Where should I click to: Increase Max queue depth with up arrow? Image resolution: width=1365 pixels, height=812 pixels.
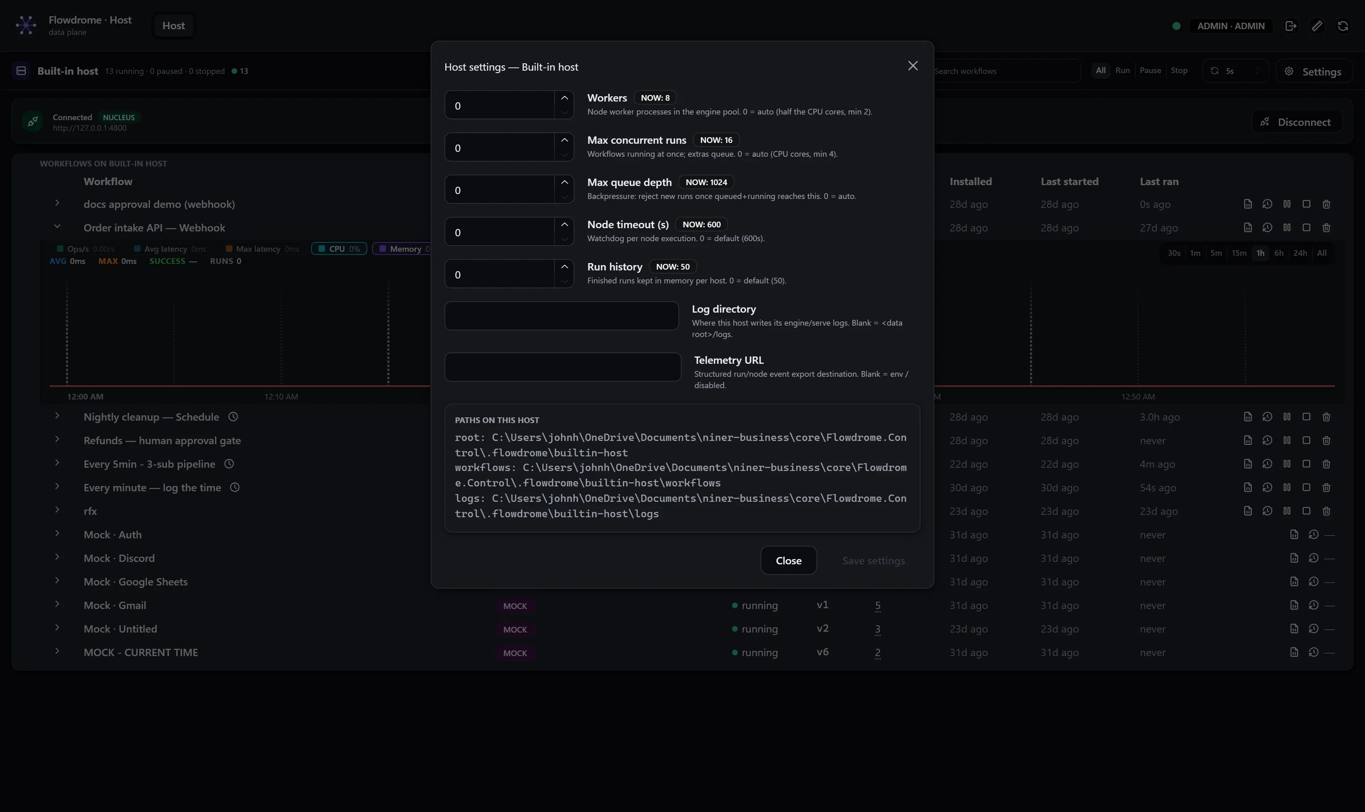click(565, 182)
